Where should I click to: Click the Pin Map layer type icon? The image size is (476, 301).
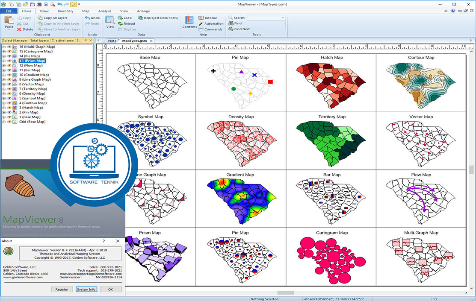(15, 112)
